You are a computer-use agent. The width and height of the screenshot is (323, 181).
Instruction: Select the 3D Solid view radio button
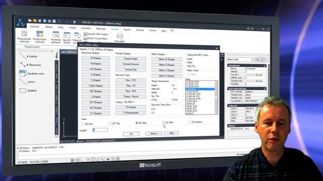164,123
